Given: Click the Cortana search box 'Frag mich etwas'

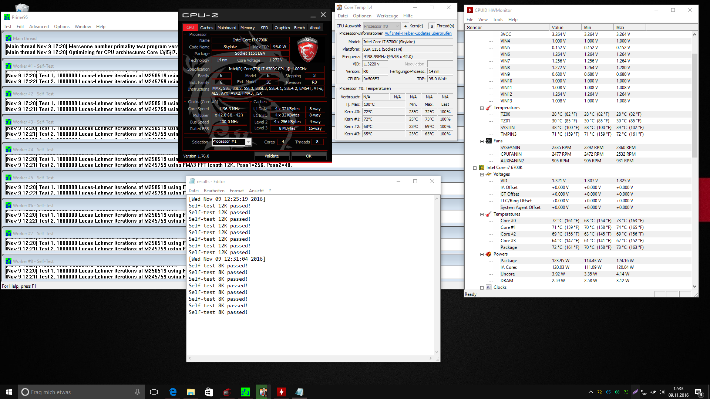Looking at the screenshot, I should [x=81, y=392].
